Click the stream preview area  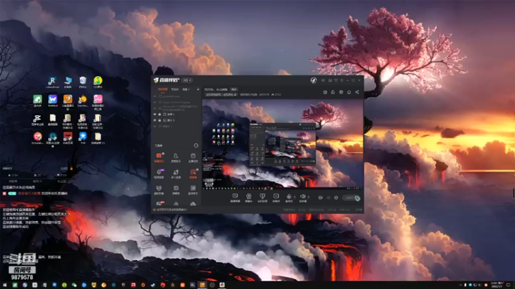(283, 144)
